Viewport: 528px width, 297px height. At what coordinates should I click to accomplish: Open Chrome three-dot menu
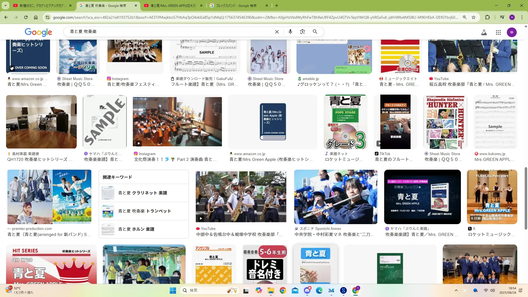(x=522, y=17)
